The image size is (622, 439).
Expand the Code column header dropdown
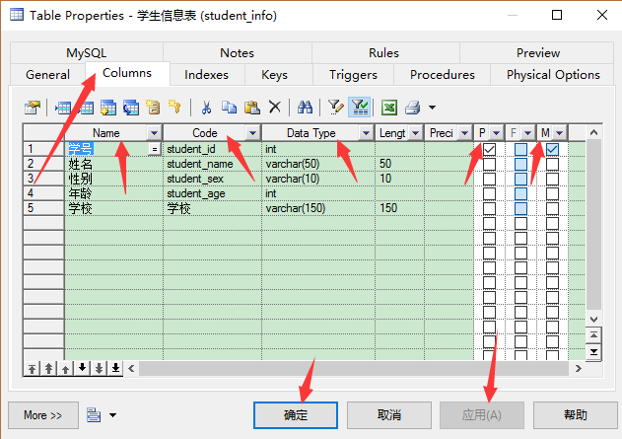click(x=252, y=133)
